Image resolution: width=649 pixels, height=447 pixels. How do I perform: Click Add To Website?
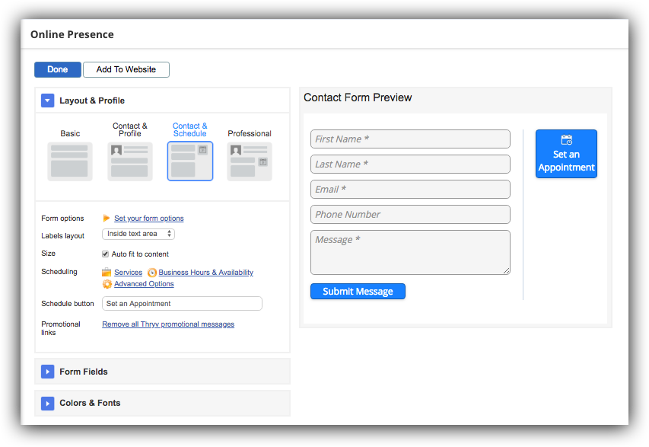[126, 69]
